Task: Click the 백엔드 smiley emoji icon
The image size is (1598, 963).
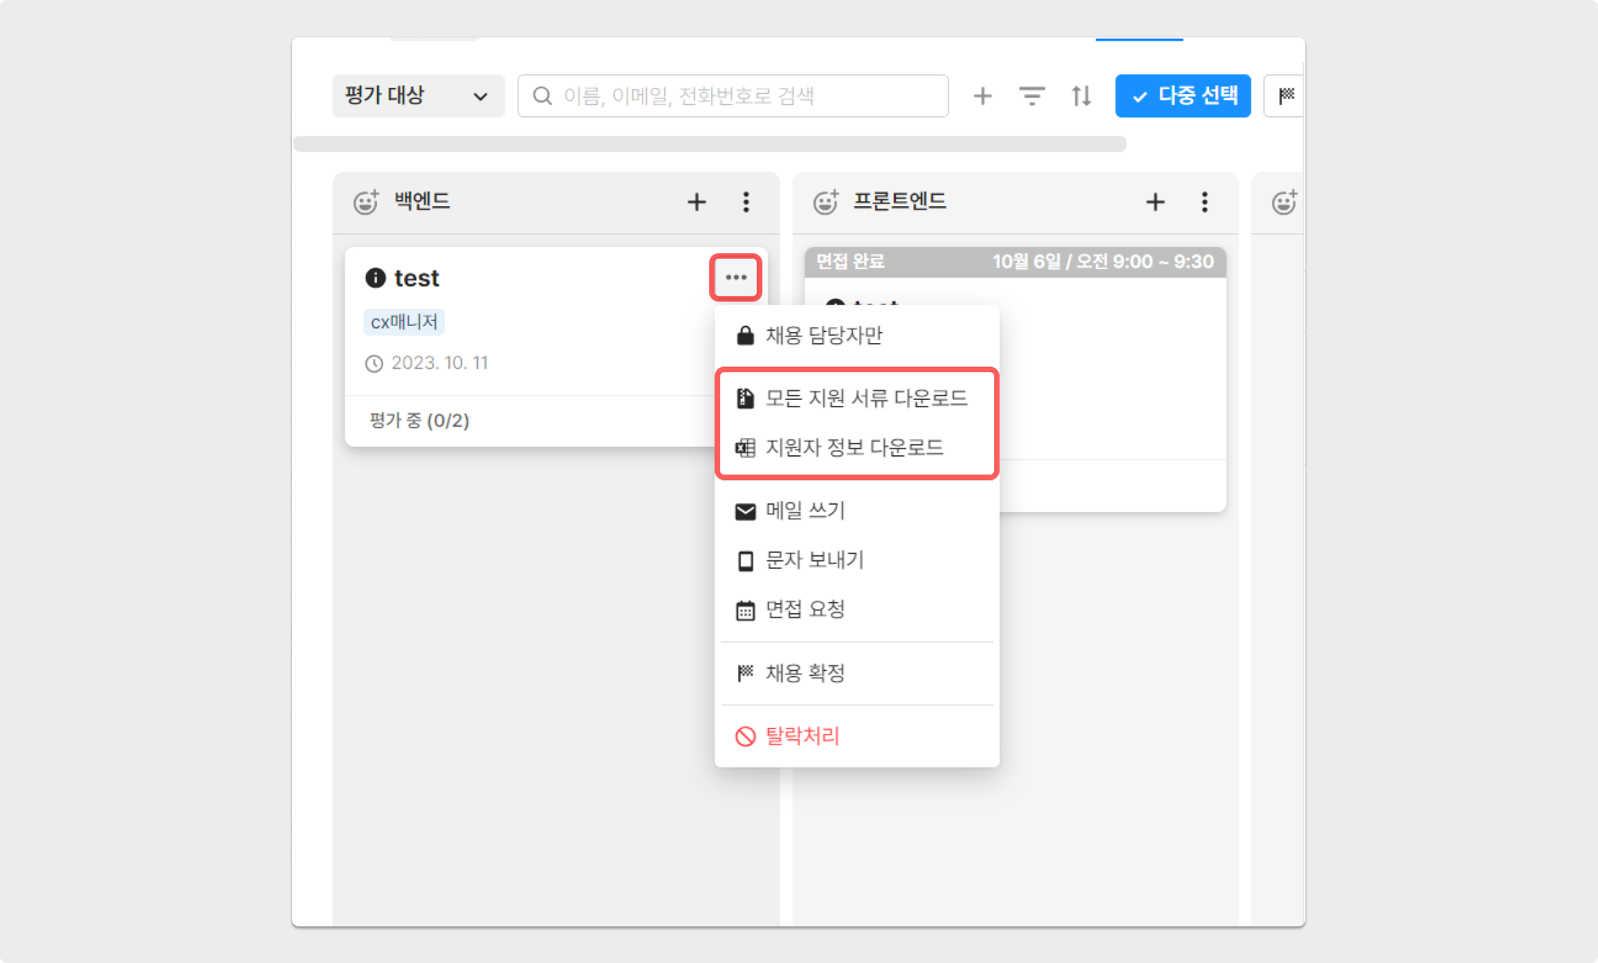Action: [366, 202]
